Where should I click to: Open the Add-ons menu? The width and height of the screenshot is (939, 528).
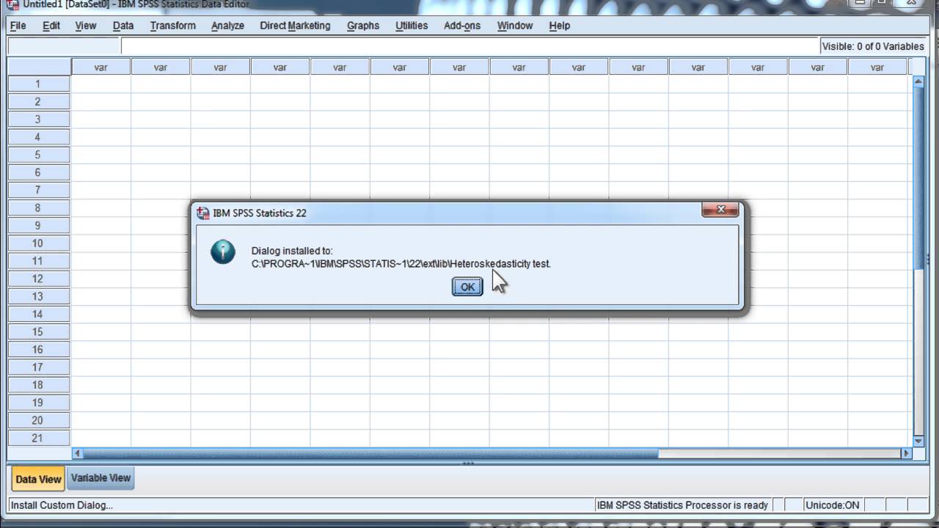462,26
